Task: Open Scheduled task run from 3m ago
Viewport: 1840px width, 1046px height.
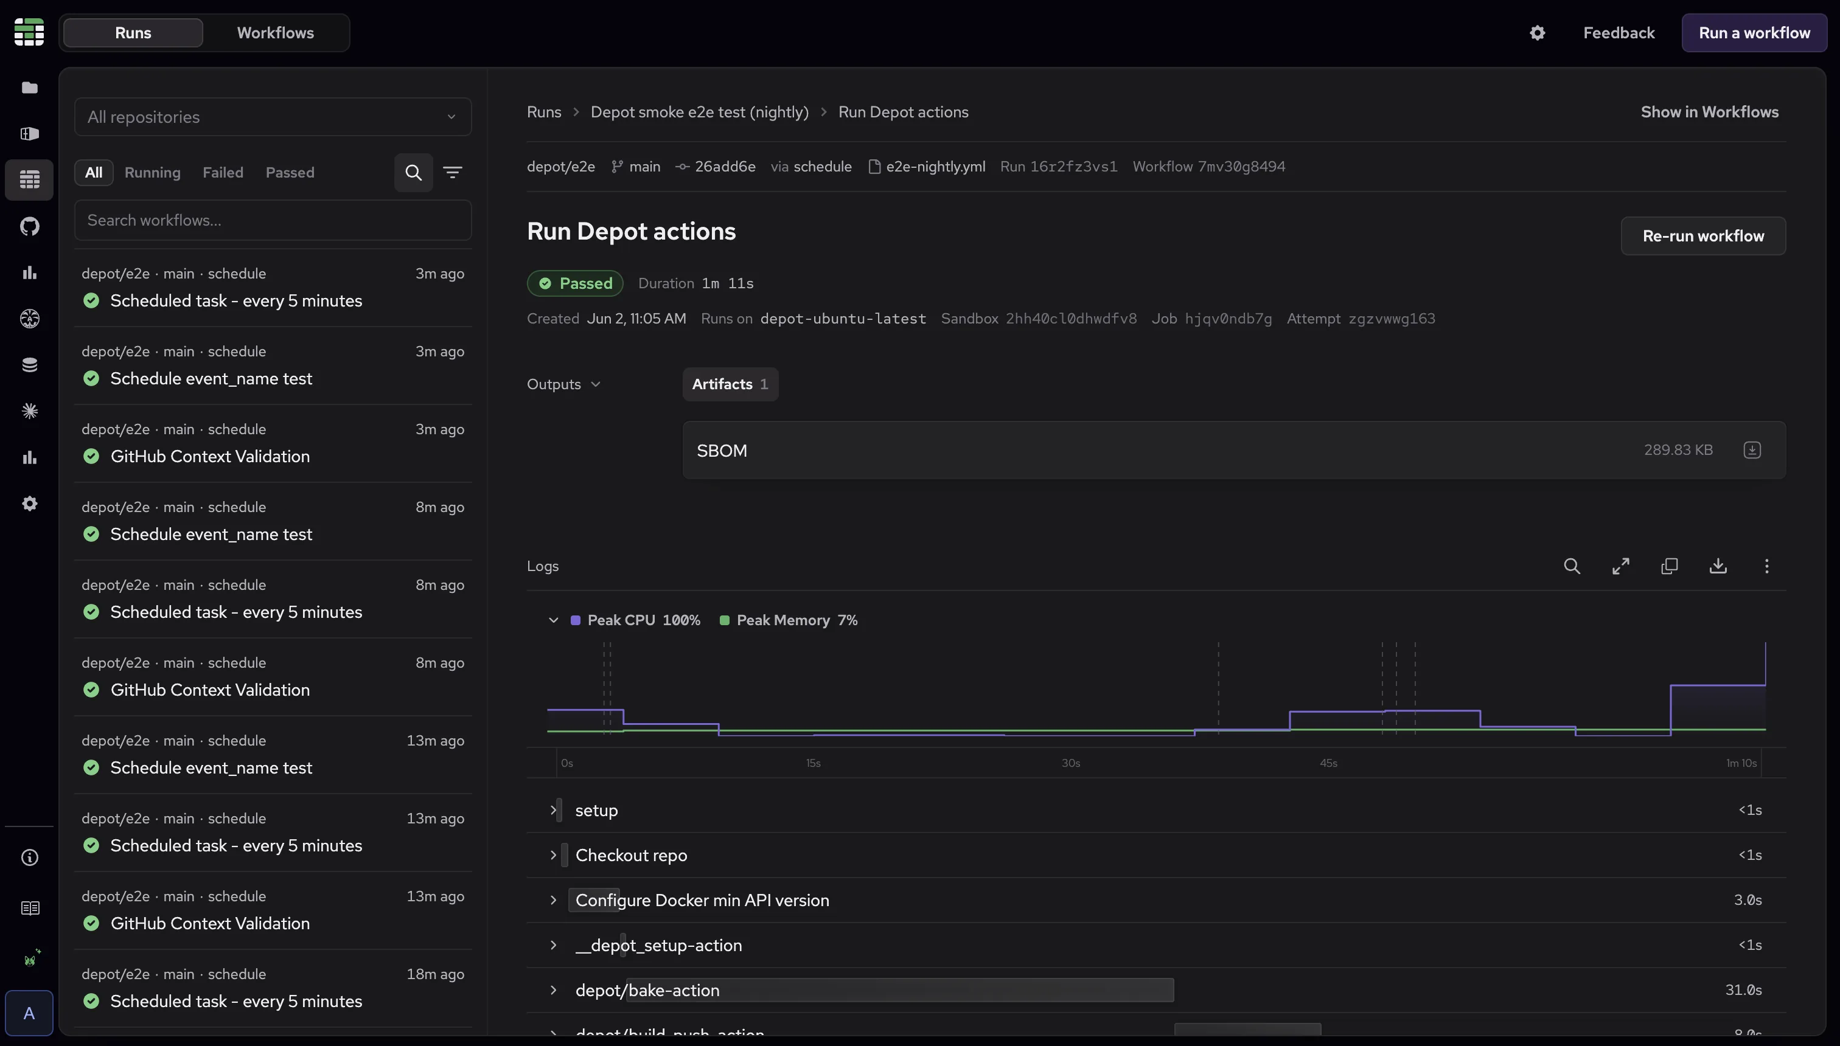Action: click(x=273, y=288)
